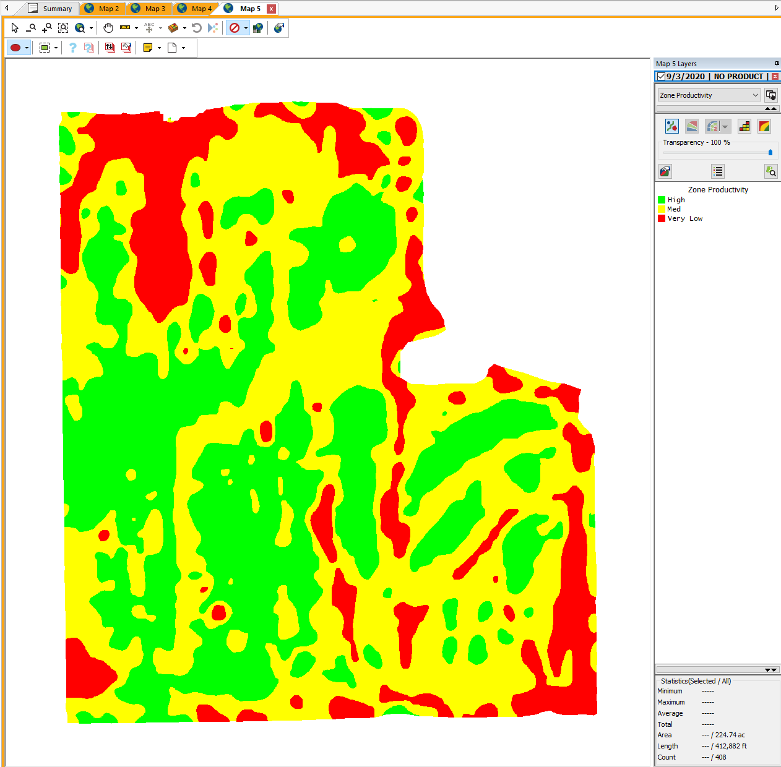Image resolution: width=781 pixels, height=767 pixels.
Task: Open the colored blocks tool dropdown arrow
Action: click(184, 28)
